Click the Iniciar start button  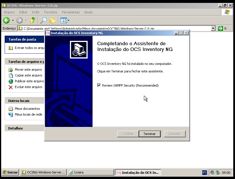(x=10, y=172)
